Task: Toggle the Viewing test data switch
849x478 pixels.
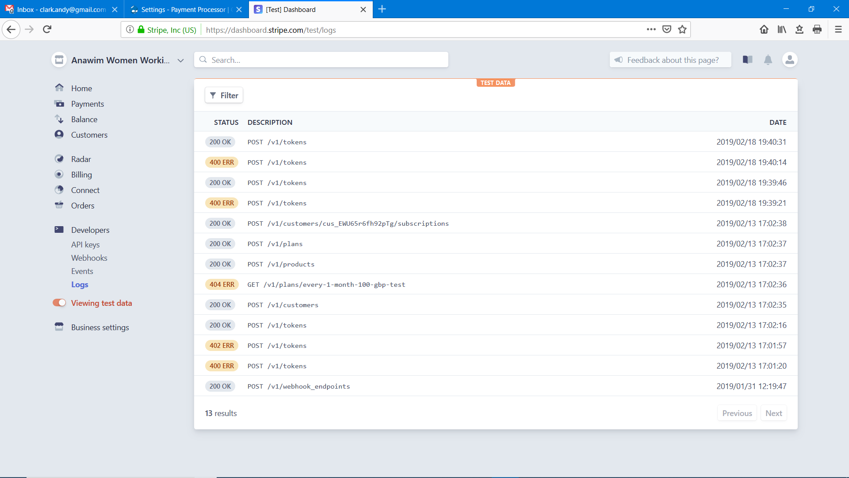Action: 58,303
